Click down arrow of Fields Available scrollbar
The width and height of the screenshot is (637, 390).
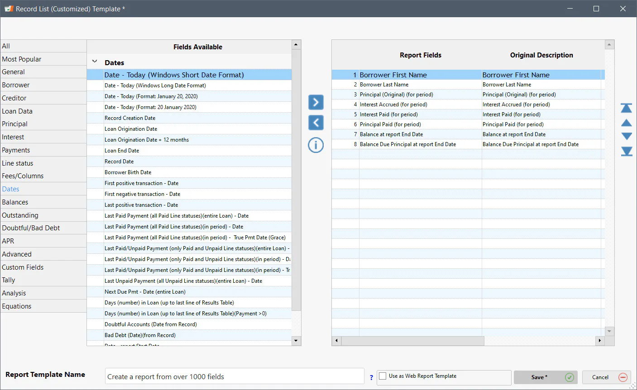point(296,341)
